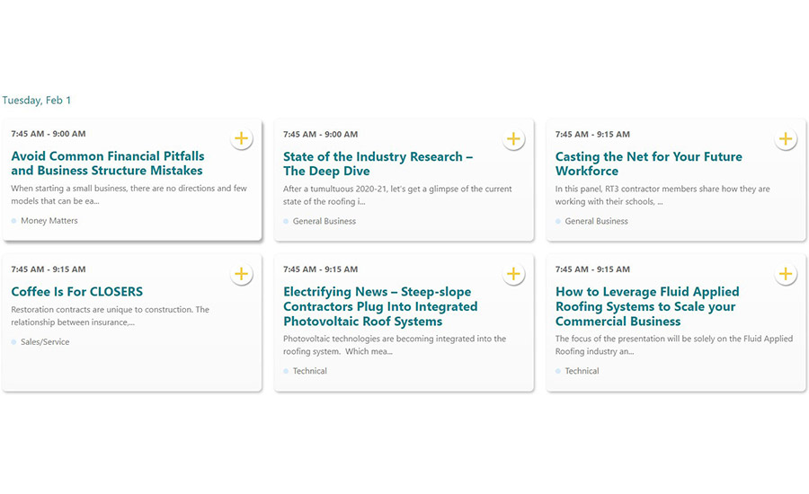Click Technical tag on Electrifying News card
809x494 pixels.
coord(309,371)
